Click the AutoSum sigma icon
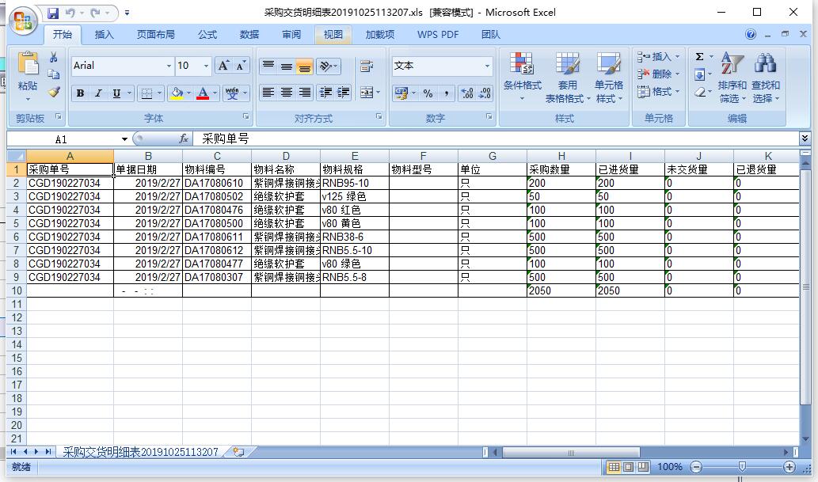Viewport: 818px width, 482px height. 699,57
